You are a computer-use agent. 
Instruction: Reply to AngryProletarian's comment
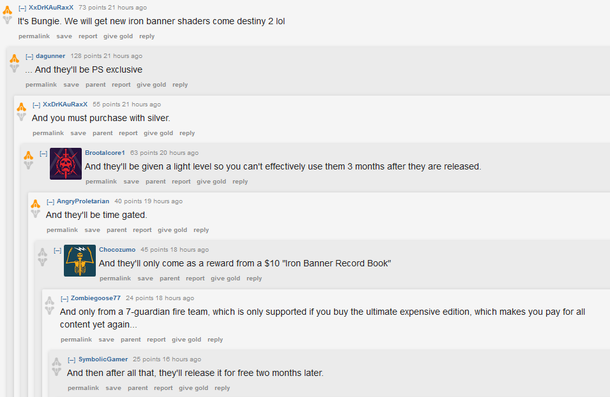click(x=201, y=230)
